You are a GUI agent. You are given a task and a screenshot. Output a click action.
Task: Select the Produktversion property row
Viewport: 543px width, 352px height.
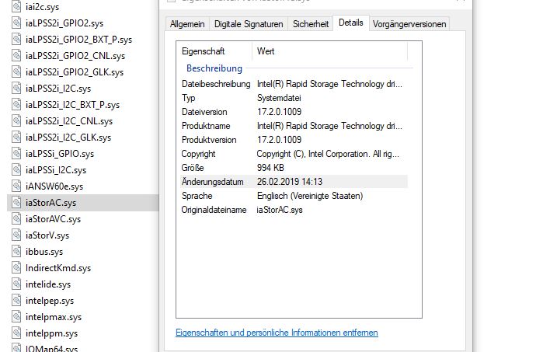coord(294,140)
